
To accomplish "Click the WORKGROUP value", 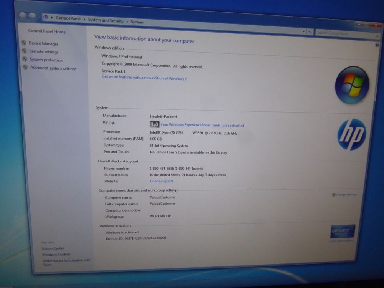I will pyautogui.click(x=160, y=216).
